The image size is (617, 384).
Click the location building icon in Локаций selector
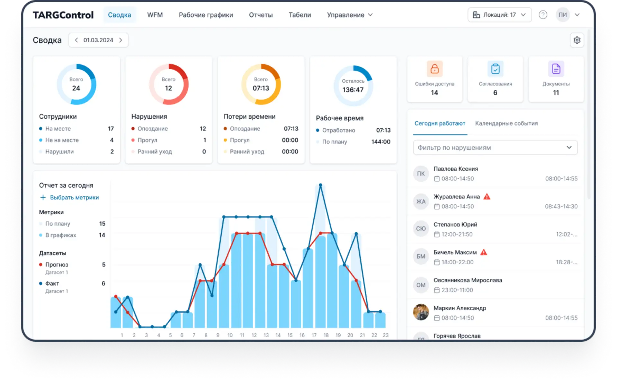pyautogui.click(x=476, y=15)
